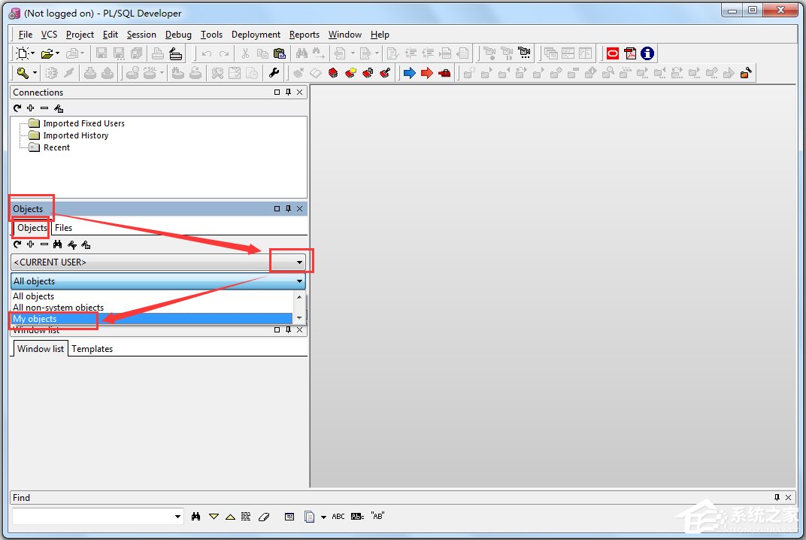
Task: Float the Objects panel with square button
Action: 277,209
